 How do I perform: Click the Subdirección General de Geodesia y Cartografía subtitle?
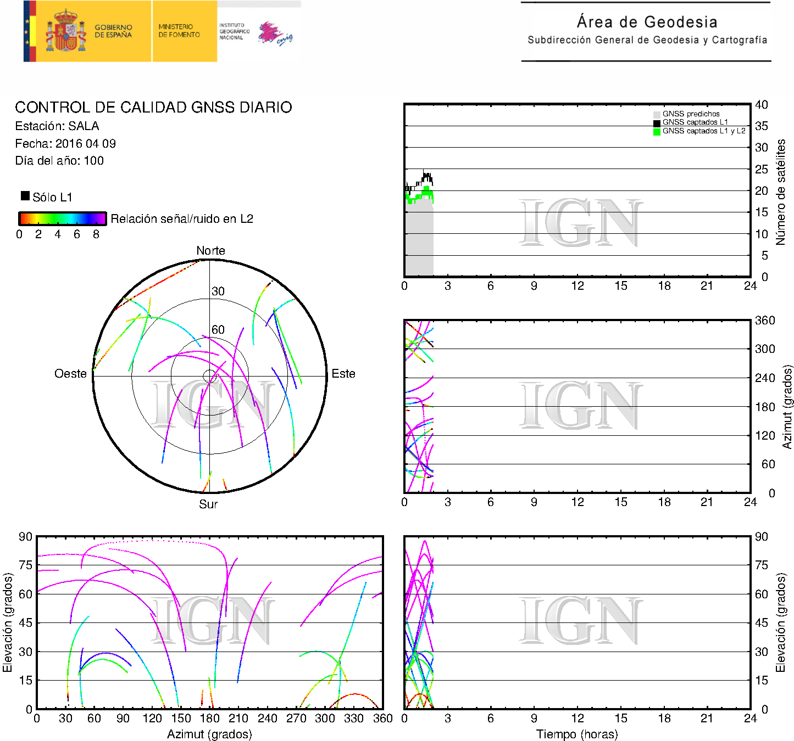pyautogui.click(x=647, y=40)
